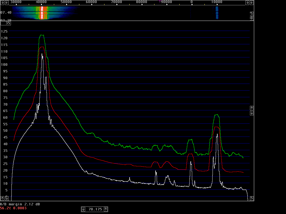Viewport: 286px width, 214px height.
Task: Click the up arrow beside 70.175 frequency
Action: (x=106, y=209)
